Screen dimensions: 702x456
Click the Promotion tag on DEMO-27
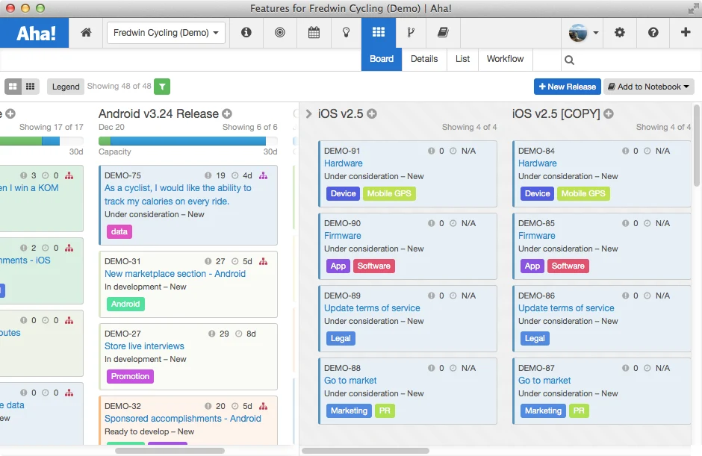130,376
